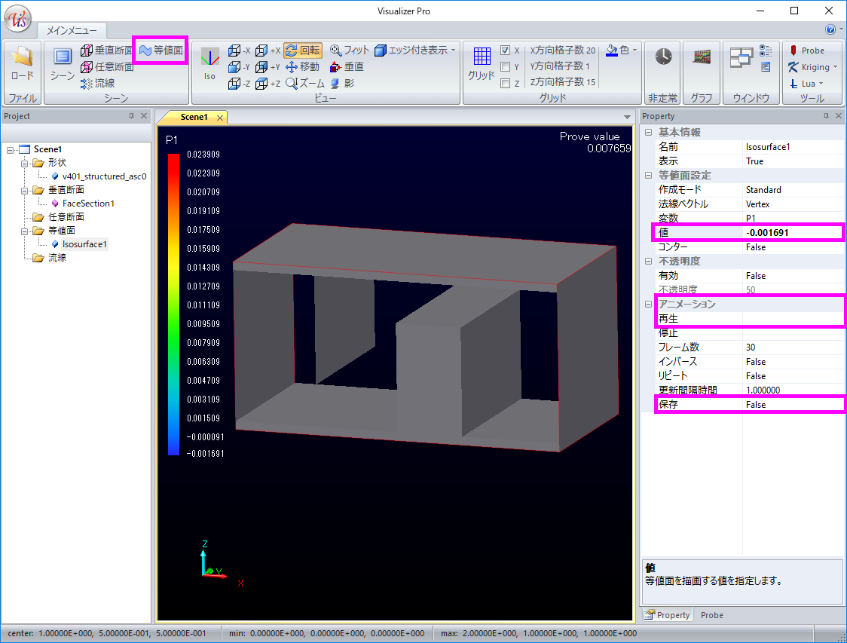Viewport: 847px width, 643px height.
Task: Select Isosurface1 in the project tree
Action: [84, 244]
